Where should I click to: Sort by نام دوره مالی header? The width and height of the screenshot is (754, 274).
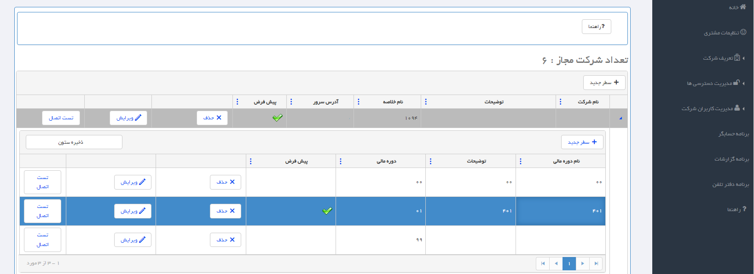(x=566, y=161)
